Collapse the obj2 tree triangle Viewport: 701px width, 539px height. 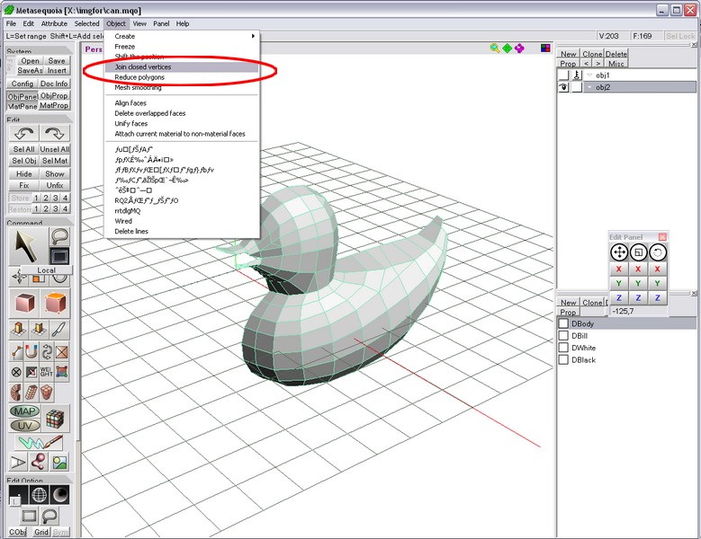589,87
